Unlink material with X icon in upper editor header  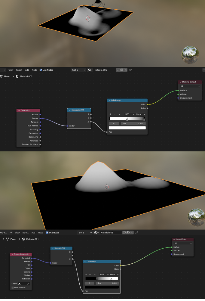(126, 70)
